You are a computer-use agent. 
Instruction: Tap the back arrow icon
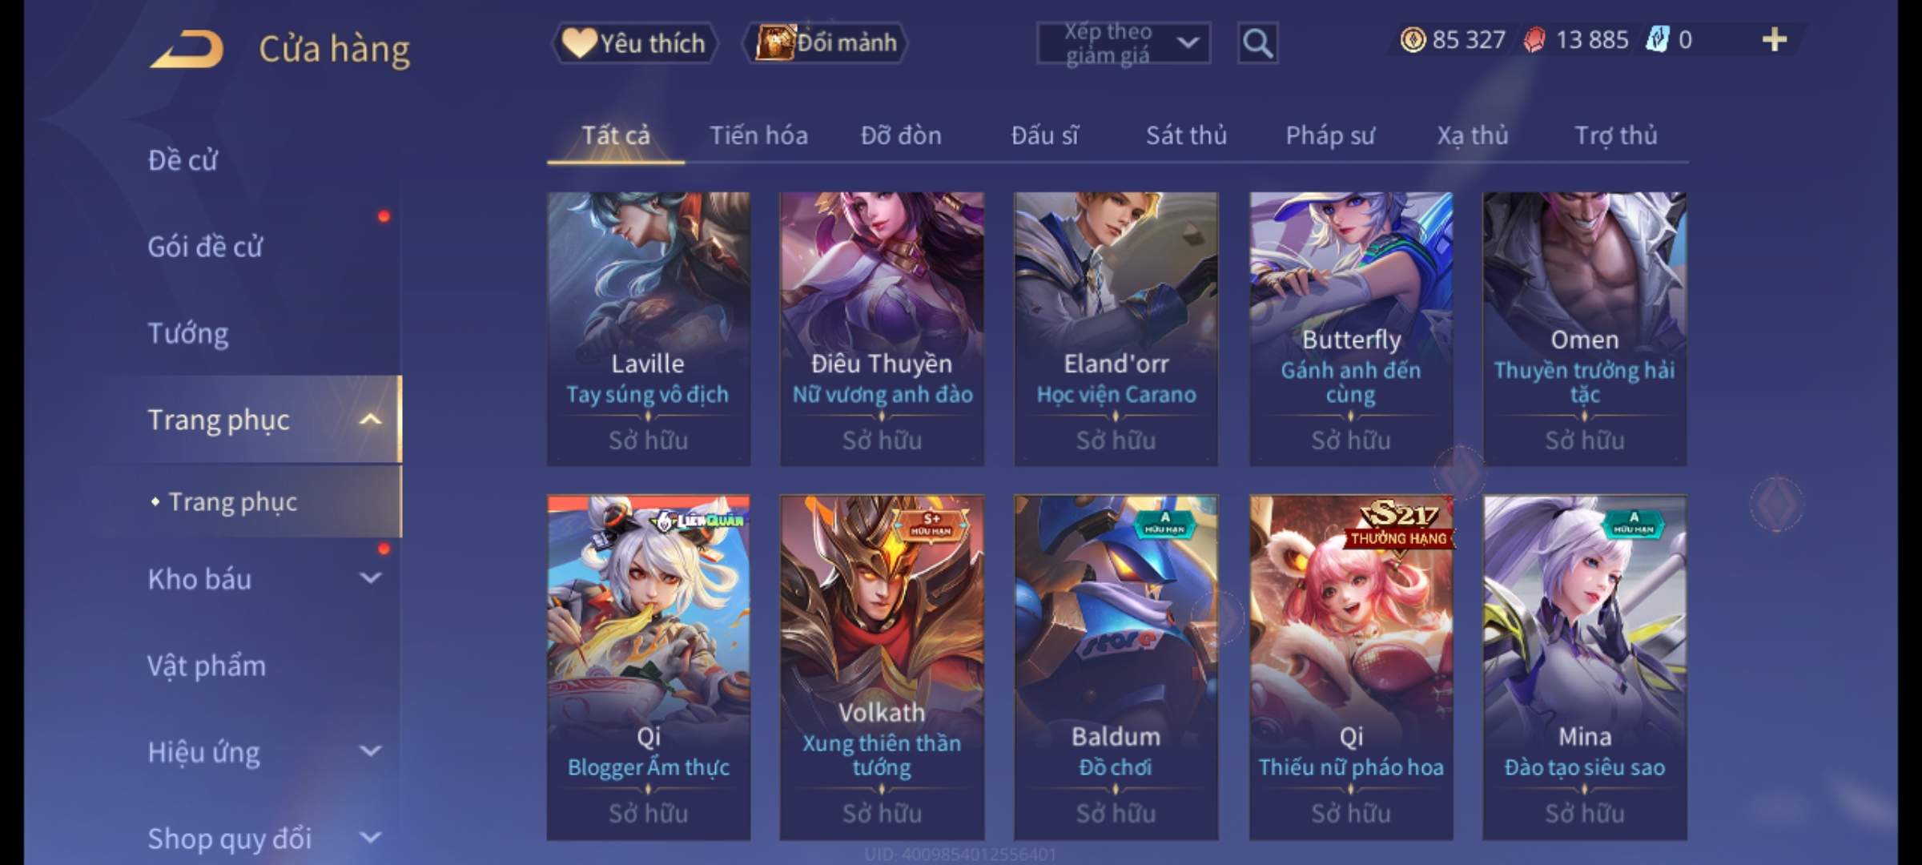point(187,50)
